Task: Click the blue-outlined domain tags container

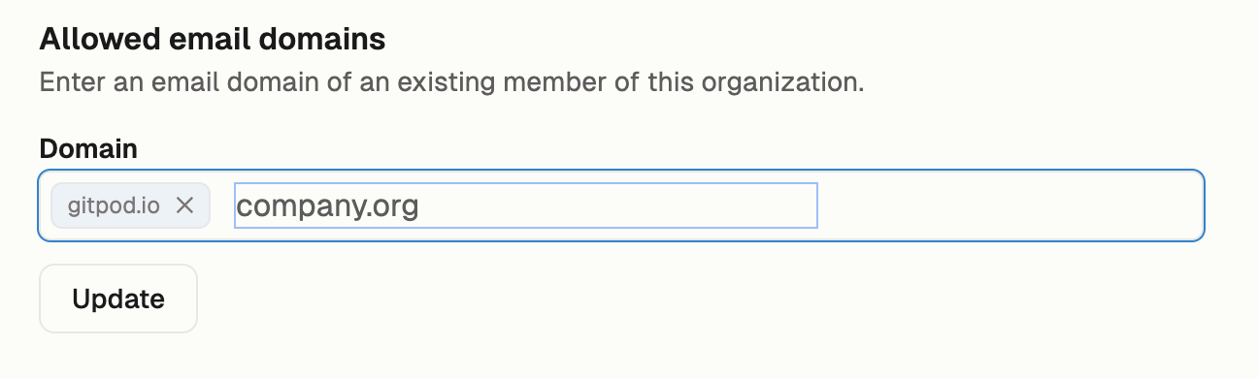Action: 621,205
